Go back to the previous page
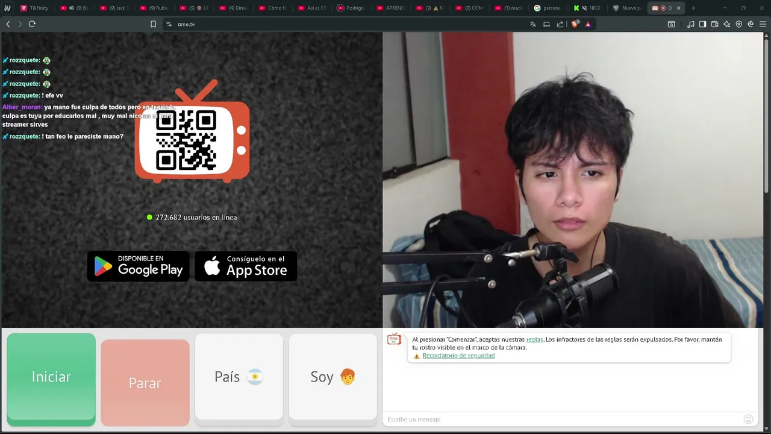This screenshot has height=434, width=771. click(x=8, y=24)
